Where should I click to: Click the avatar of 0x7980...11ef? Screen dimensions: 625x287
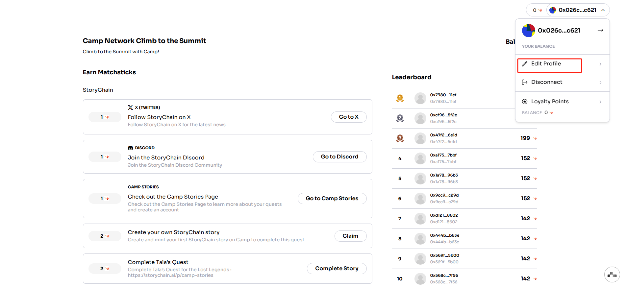[x=420, y=98]
